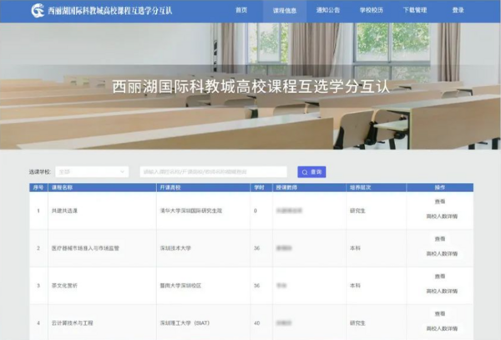Viewport: 501px width, 340px height.
Task: Click 查看 for 共建共选课 row
Action: click(440, 201)
